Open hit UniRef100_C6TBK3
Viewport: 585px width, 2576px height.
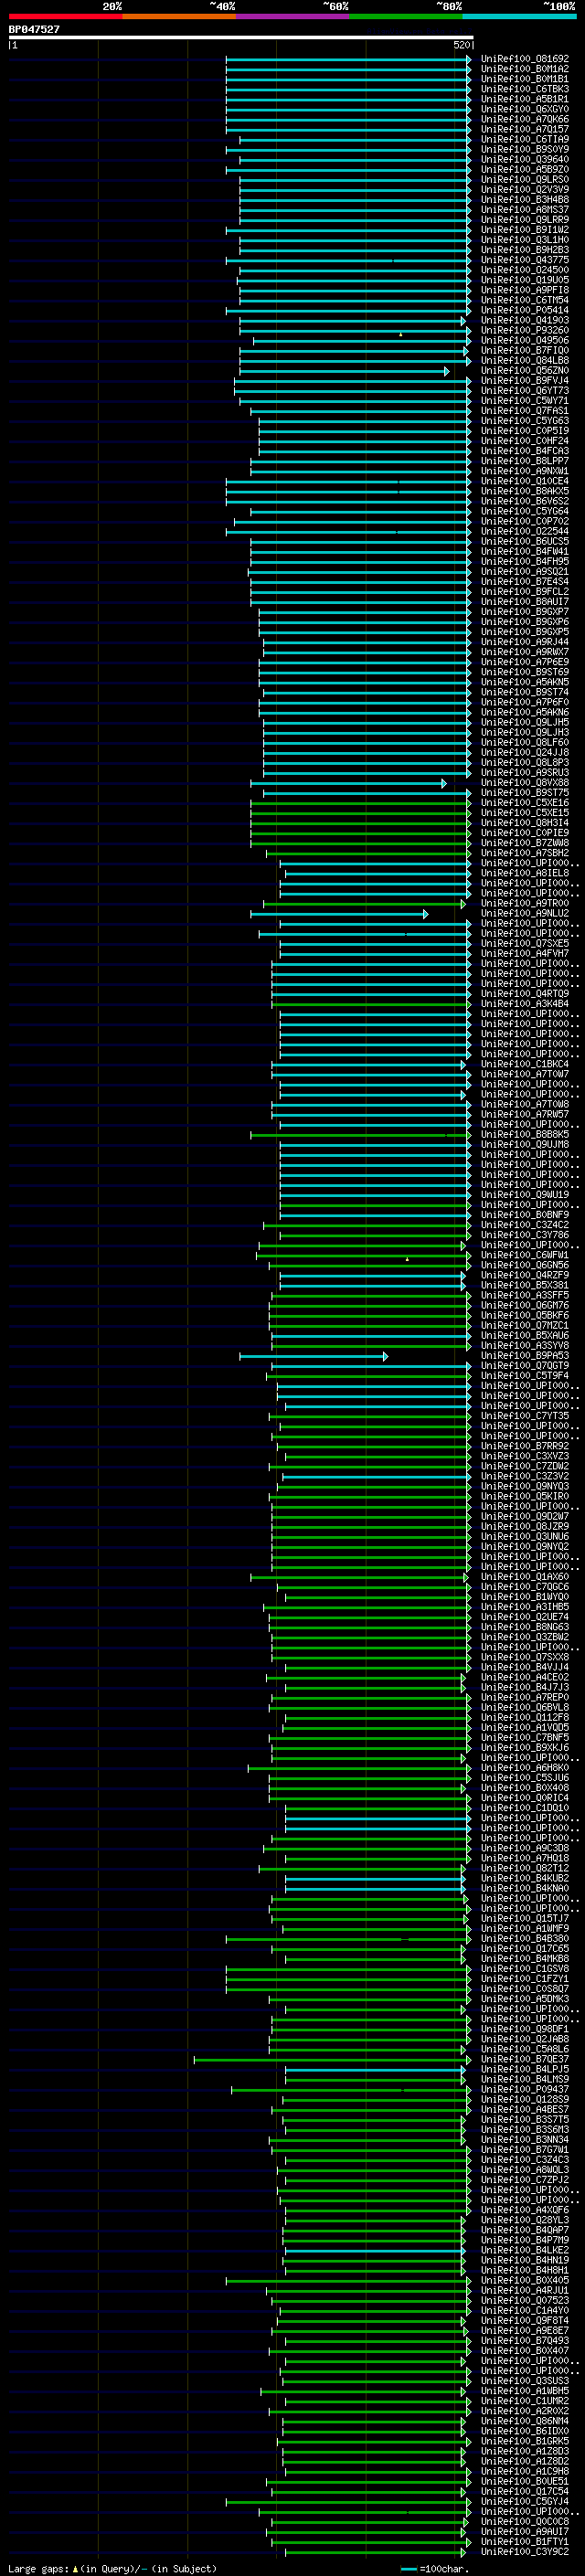(x=524, y=89)
